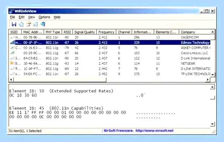Select the TP-LINK TECHNOLO cell
224x142 pixels.
[195, 74]
